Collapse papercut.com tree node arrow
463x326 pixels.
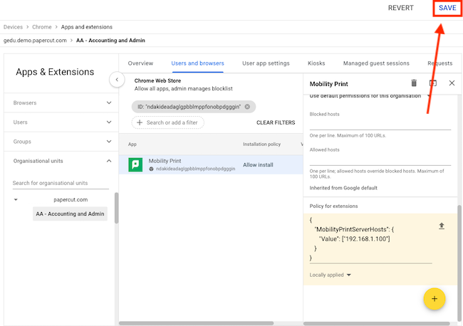[16, 200]
